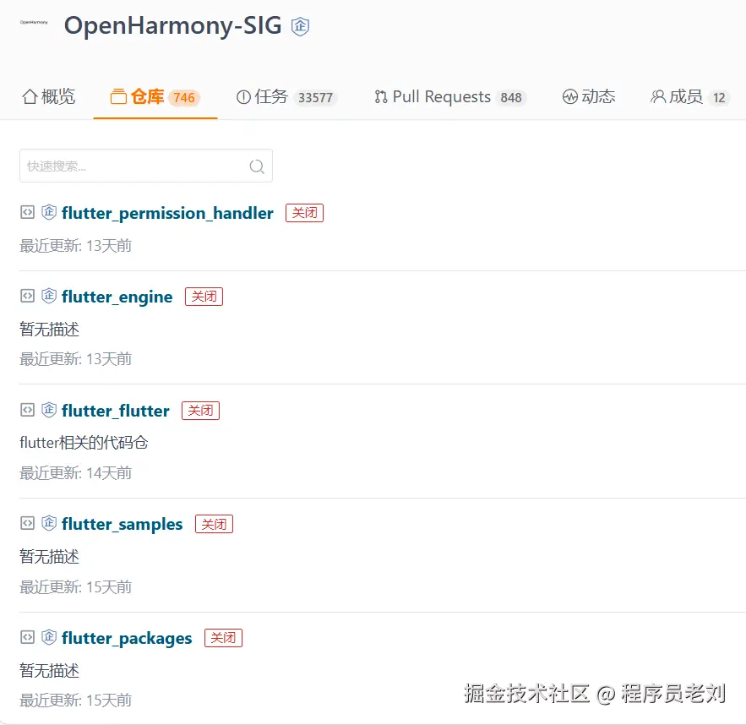Click enterprise shield icon beside flutter_engine
Viewport: 746px width, 725px height.
49,296
